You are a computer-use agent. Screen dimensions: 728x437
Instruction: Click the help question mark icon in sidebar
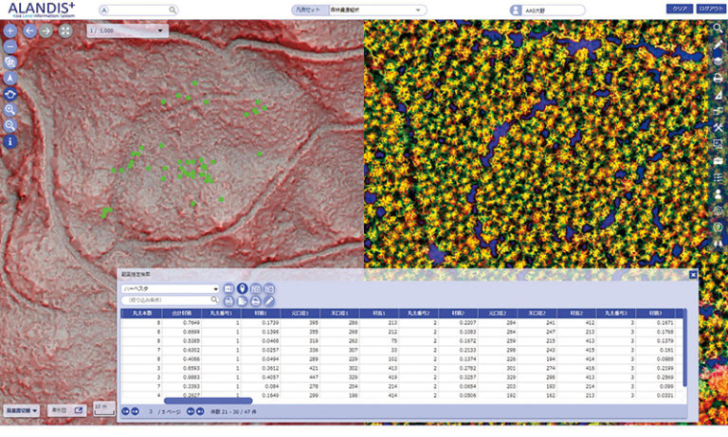tap(719, 226)
